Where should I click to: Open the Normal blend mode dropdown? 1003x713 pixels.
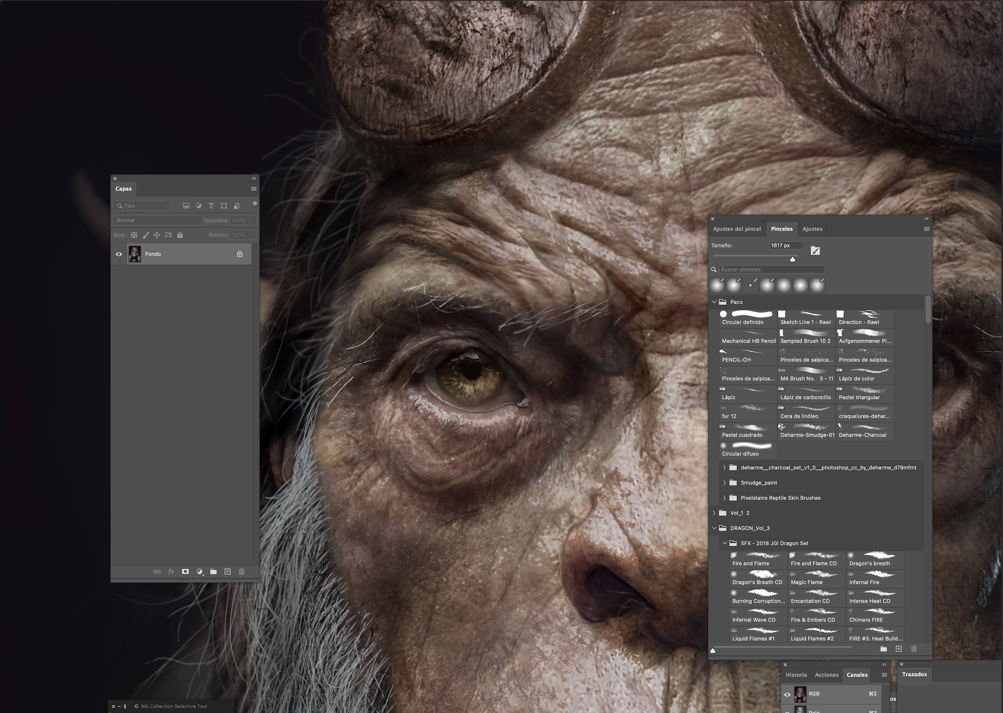[157, 220]
